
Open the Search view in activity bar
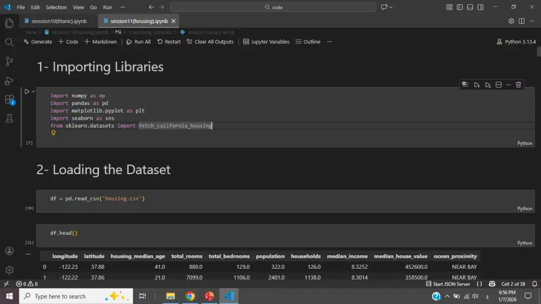tap(9, 42)
